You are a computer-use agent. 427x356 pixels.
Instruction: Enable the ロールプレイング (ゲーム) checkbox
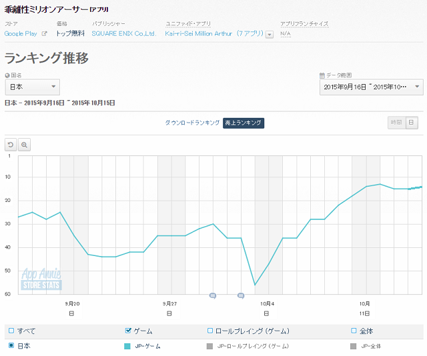[210, 331]
